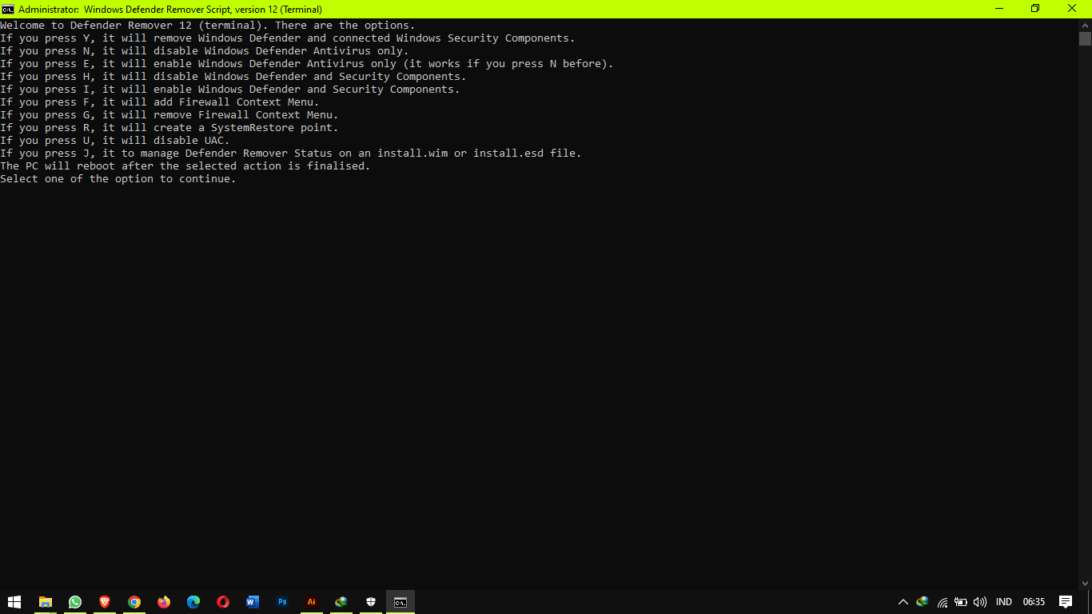Minimize the Defender Remover terminal window
The height and width of the screenshot is (614, 1092).
[1000, 9]
